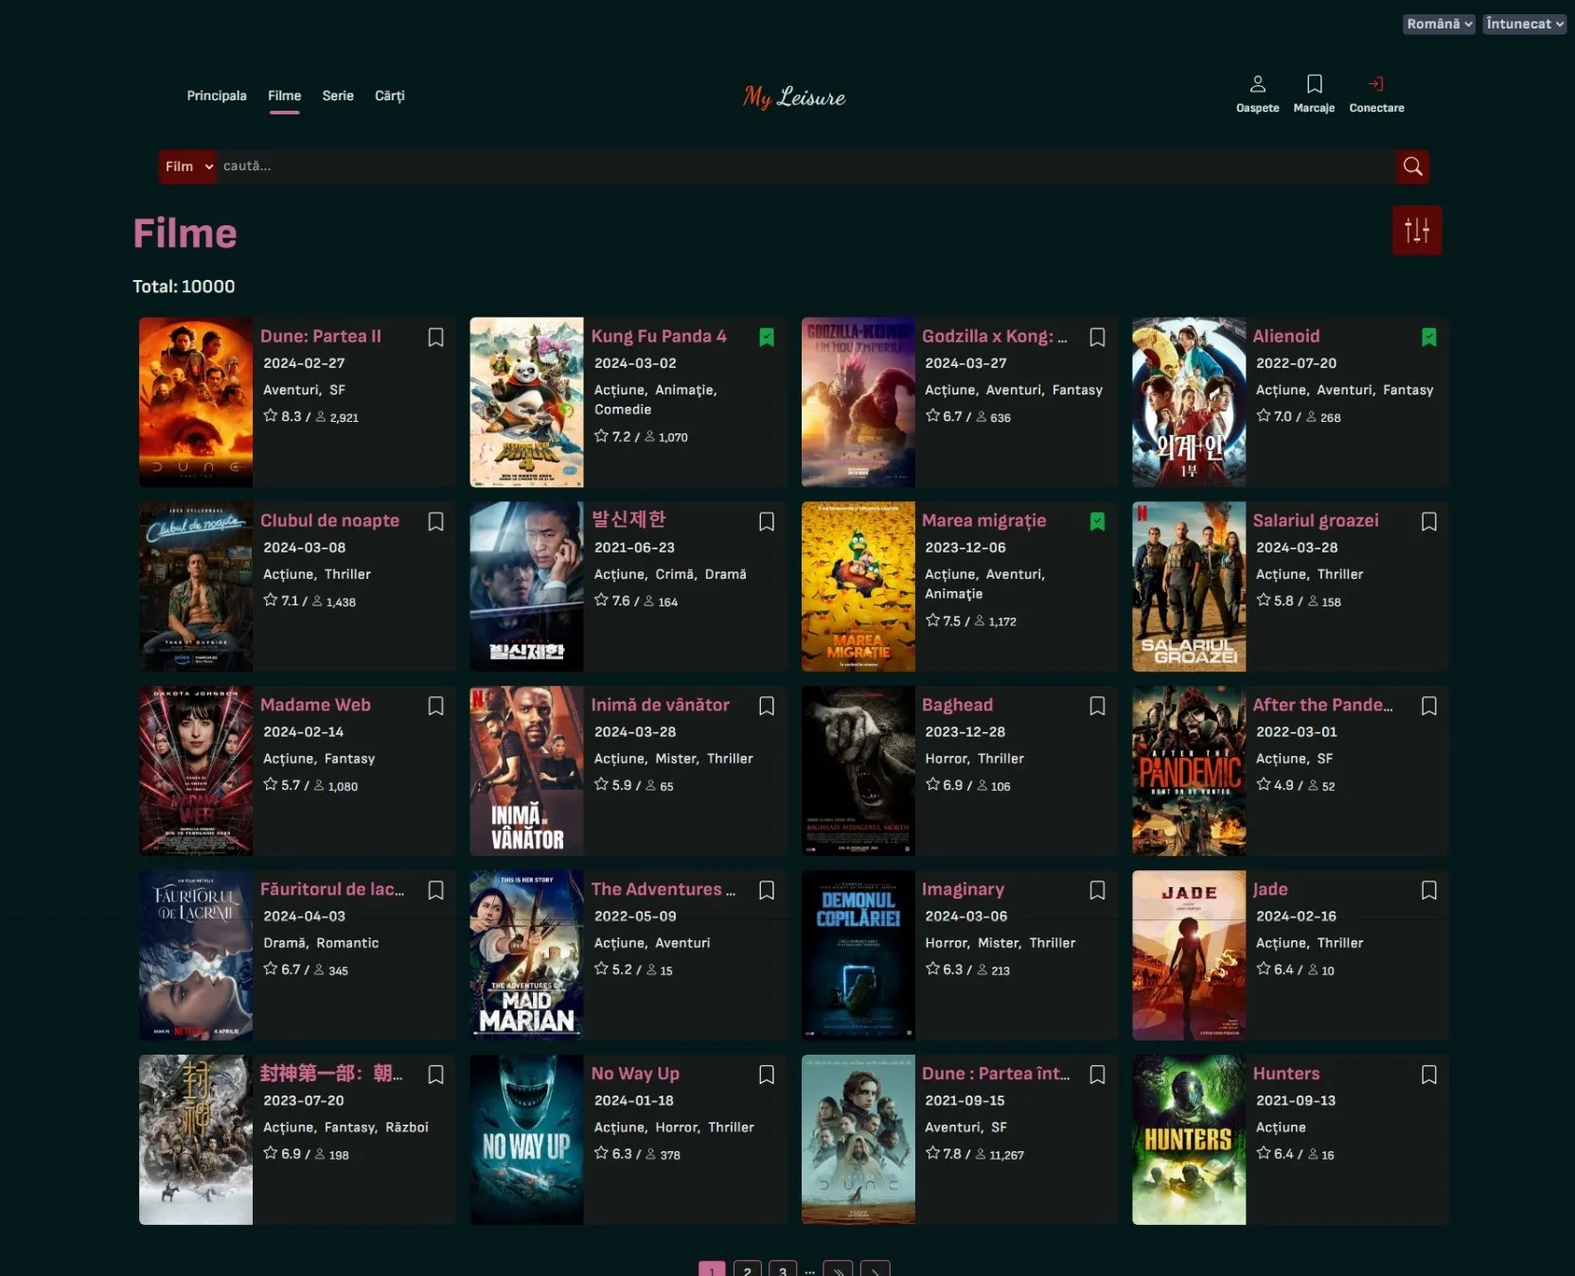The width and height of the screenshot is (1575, 1276).
Task: Open the Kung Fu Panda 4 poster
Action: (527, 402)
